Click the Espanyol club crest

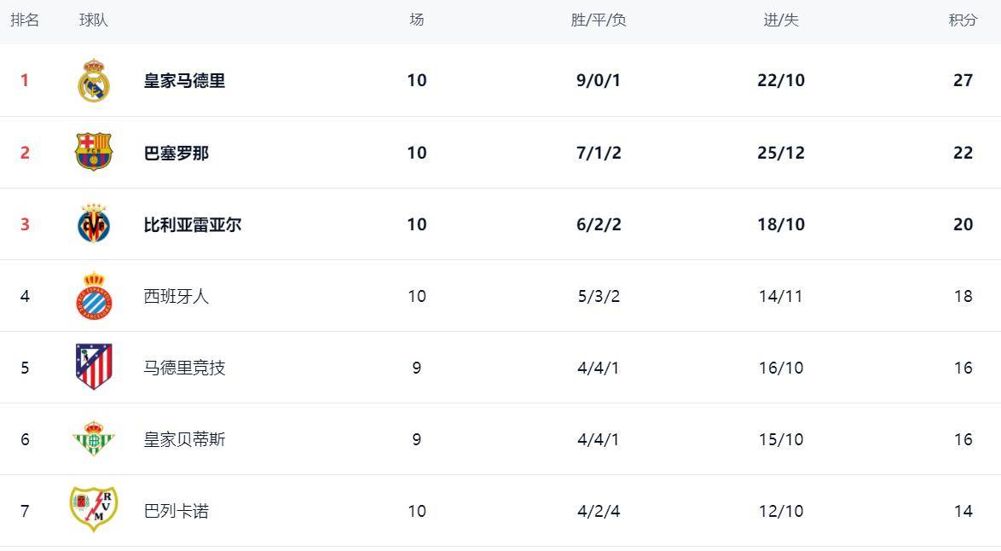click(x=94, y=296)
